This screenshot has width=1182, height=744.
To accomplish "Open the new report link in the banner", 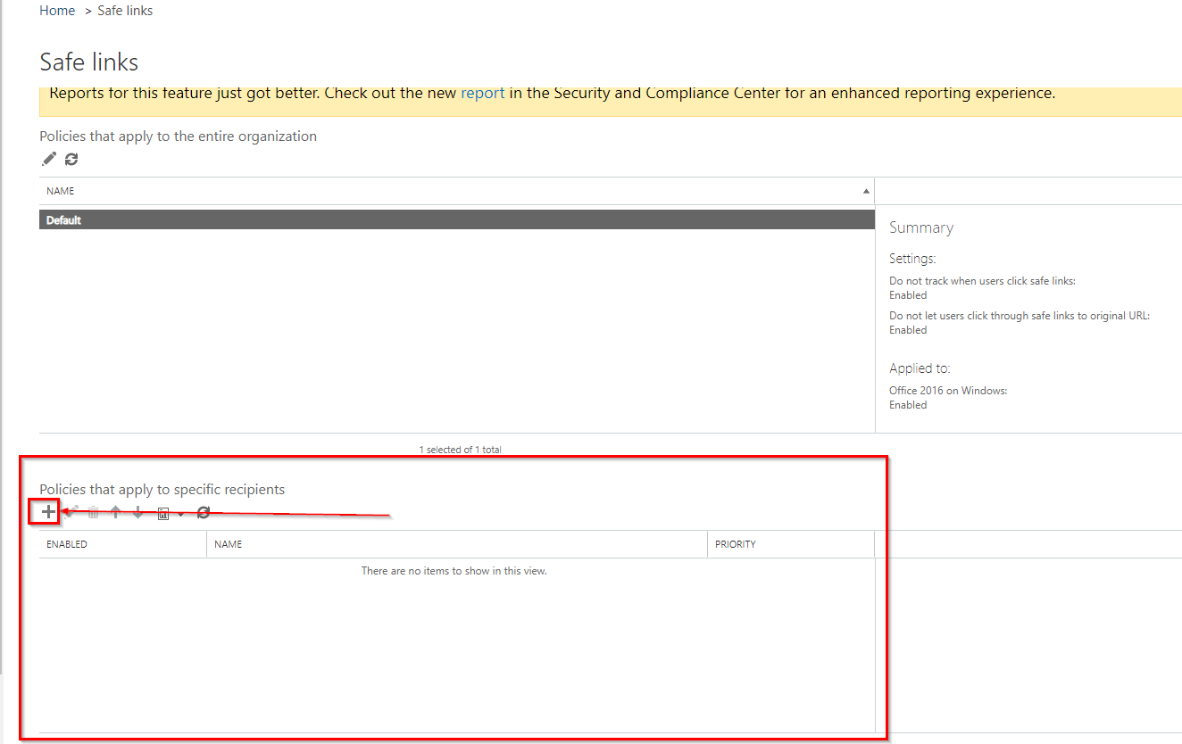I will point(482,92).
